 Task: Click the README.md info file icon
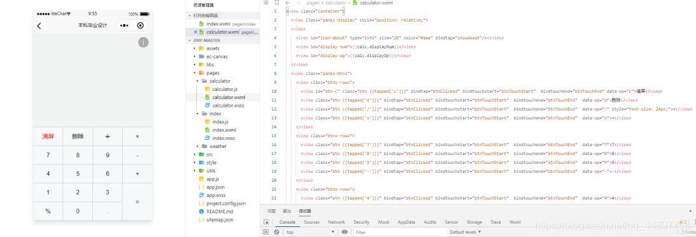click(202, 212)
